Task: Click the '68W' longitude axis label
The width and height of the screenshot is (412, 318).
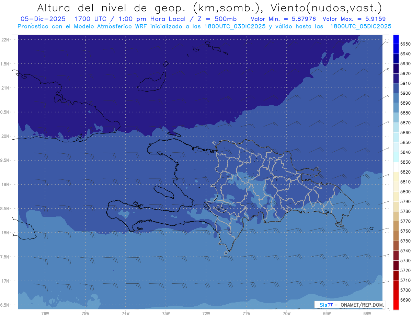Action: (367, 313)
